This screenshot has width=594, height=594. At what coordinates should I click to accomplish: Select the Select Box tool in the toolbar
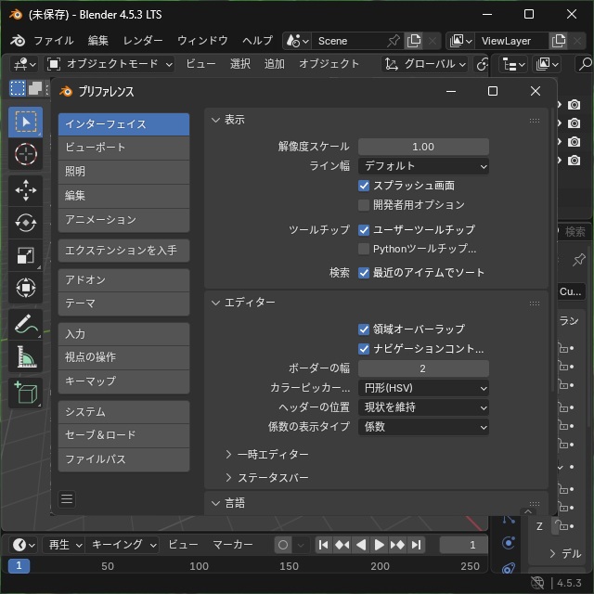(x=25, y=122)
